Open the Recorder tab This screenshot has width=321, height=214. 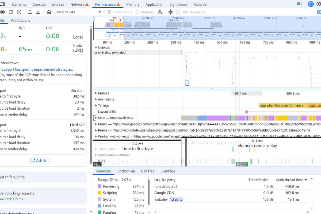coord(201,4)
